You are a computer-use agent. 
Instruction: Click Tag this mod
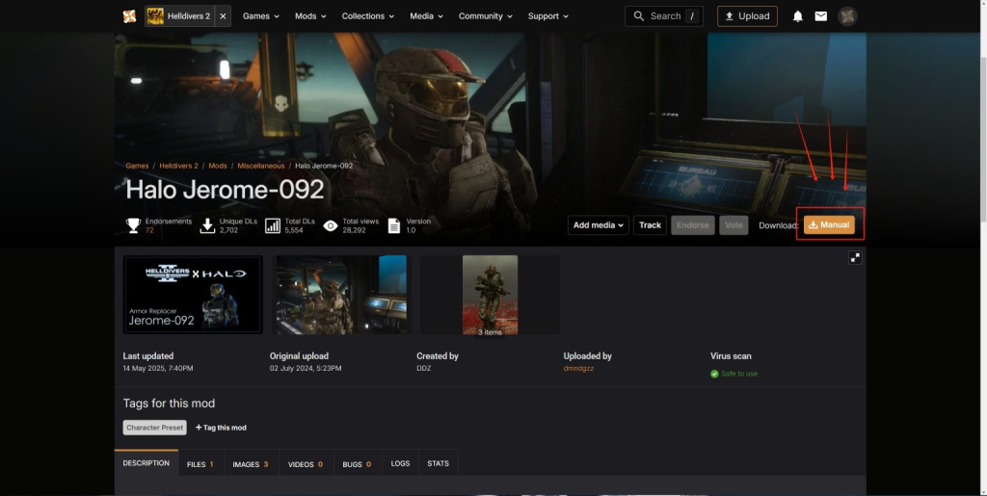pyautogui.click(x=221, y=428)
